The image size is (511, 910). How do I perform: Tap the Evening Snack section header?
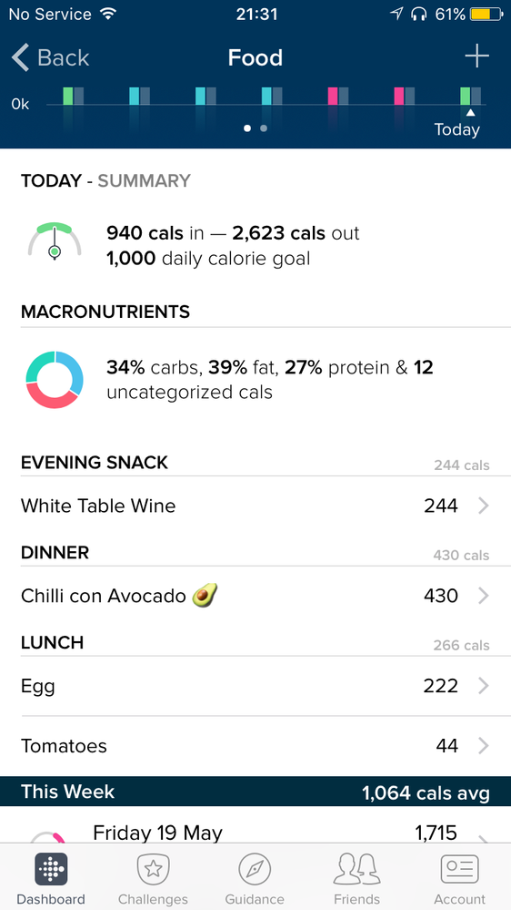tap(95, 463)
